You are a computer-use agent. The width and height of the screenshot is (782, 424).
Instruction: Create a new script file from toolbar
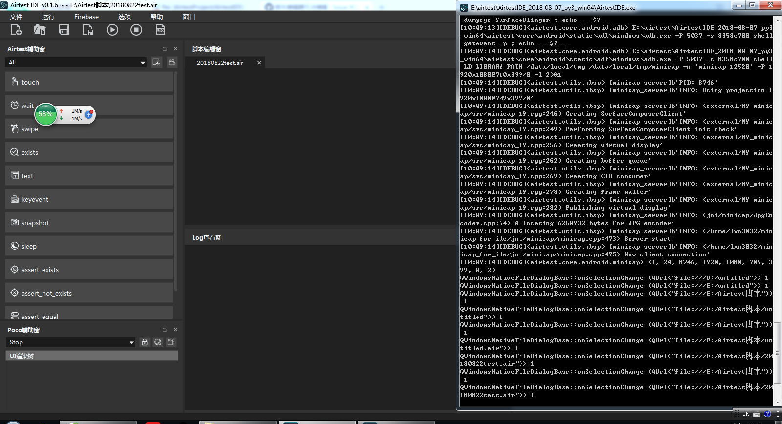click(16, 30)
